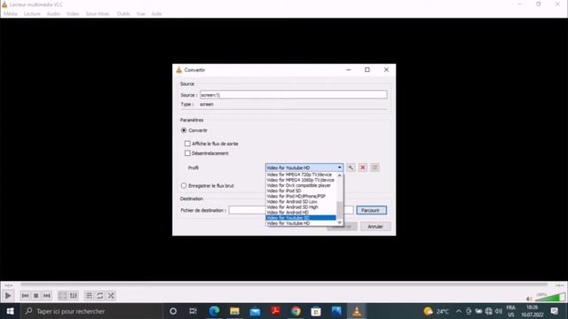The height and width of the screenshot is (319, 568).
Task: Select the Convertir radio button
Action: tap(184, 130)
